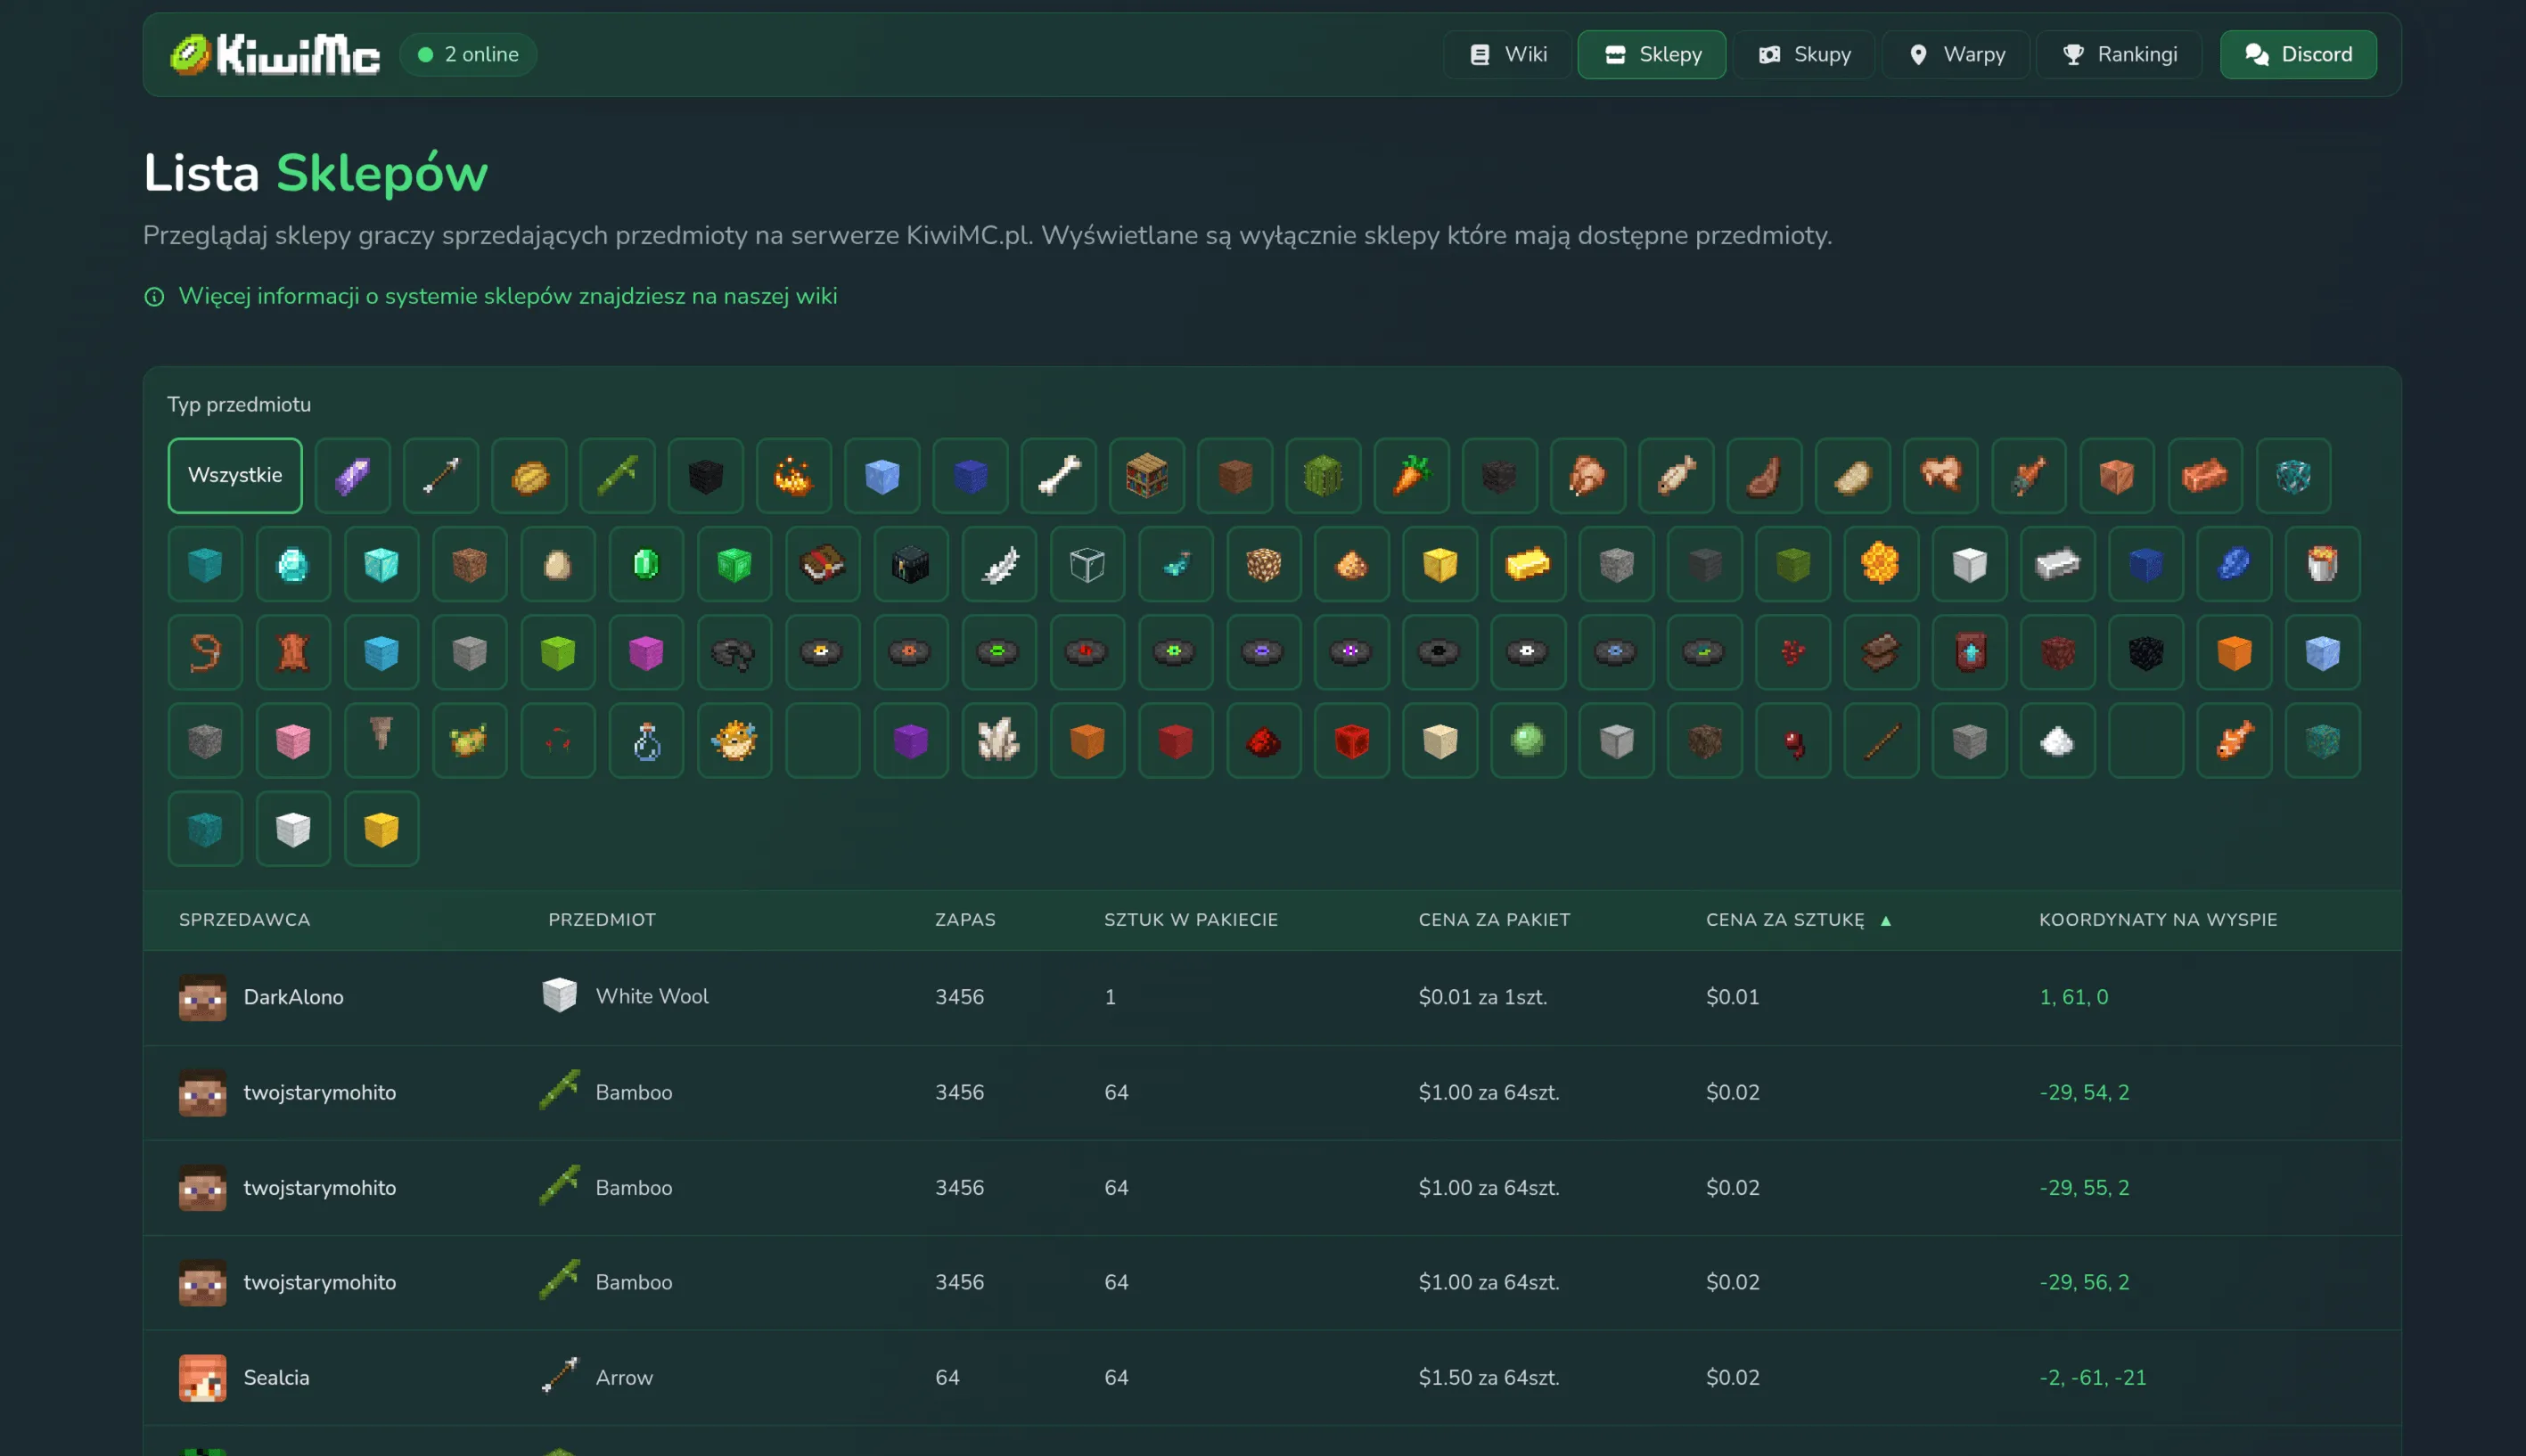Select the Wszystkie filter option
The height and width of the screenshot is (1456, 2526).
click(234, 476)
